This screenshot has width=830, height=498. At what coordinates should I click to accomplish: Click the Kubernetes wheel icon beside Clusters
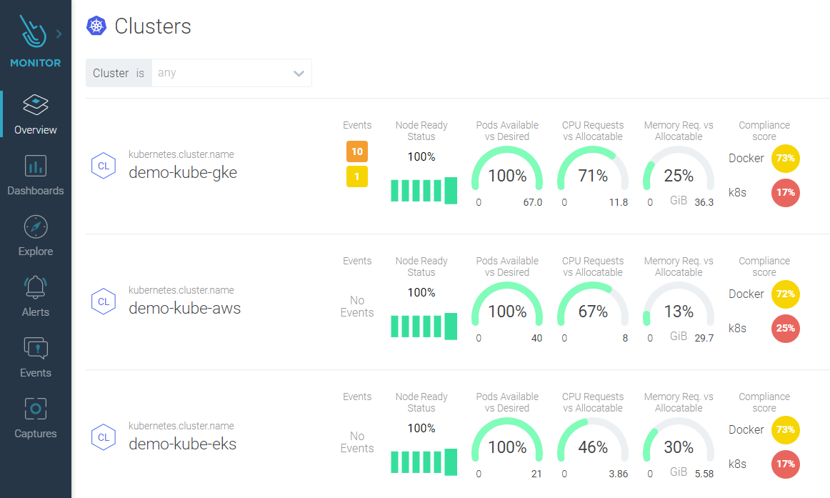96,26
